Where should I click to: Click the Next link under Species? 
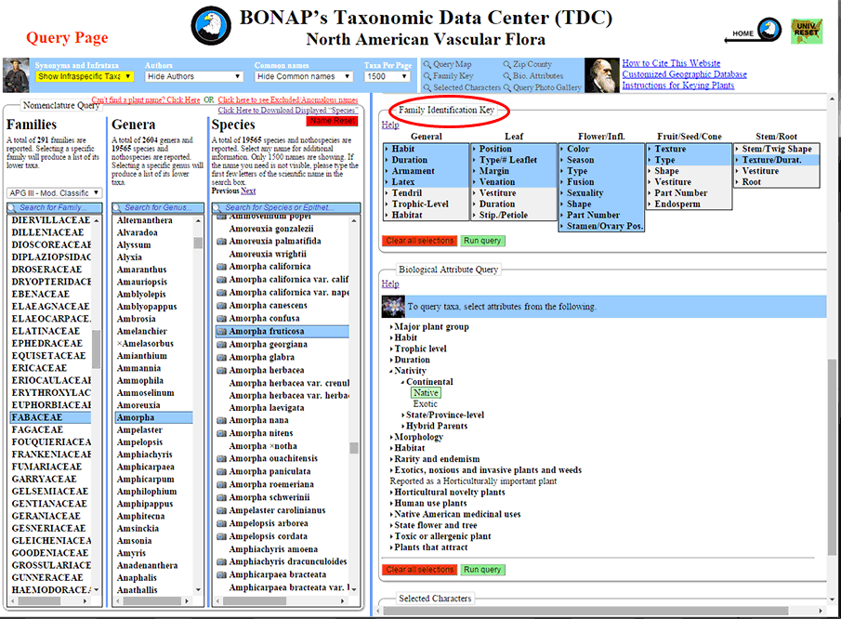click(x=248, y=191)
